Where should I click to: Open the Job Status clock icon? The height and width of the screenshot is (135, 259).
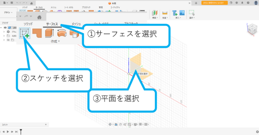[236, 3]
